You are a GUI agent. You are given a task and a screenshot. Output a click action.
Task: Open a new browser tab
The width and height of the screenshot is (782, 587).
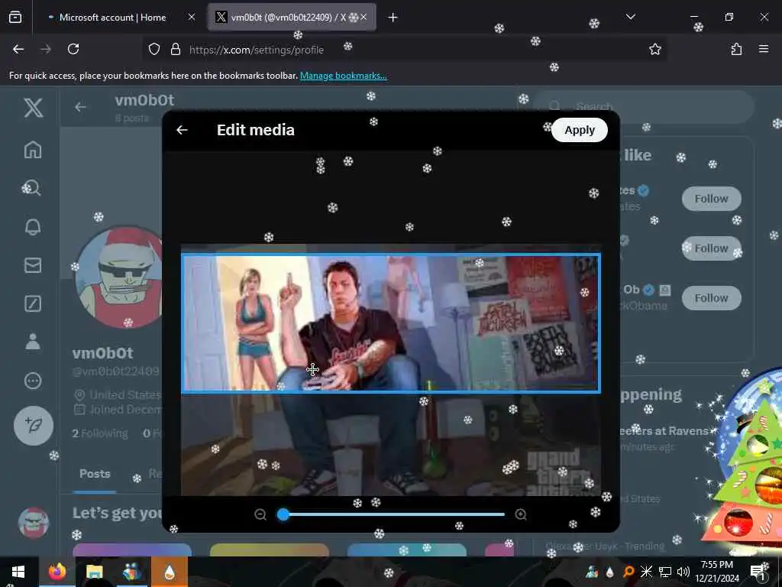pyautogui.click(x=393, y=18)
